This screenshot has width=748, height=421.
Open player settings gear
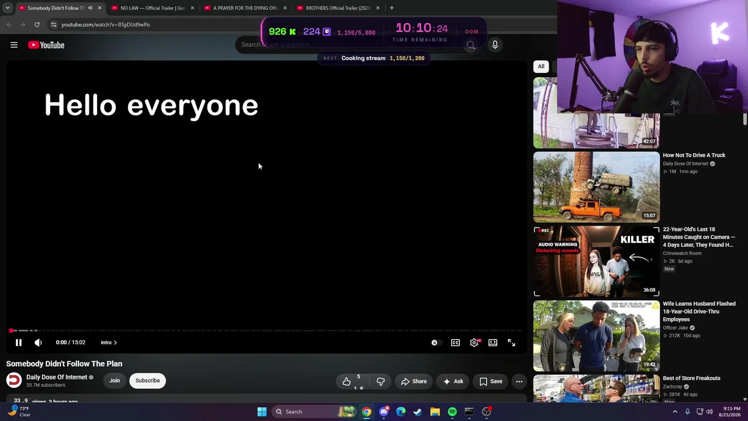click(x=474, y=343)
